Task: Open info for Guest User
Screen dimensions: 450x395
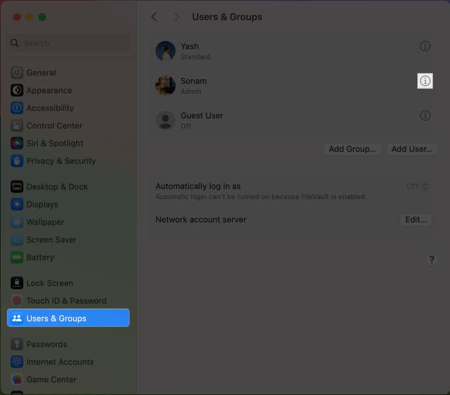Action: [425, 115]
